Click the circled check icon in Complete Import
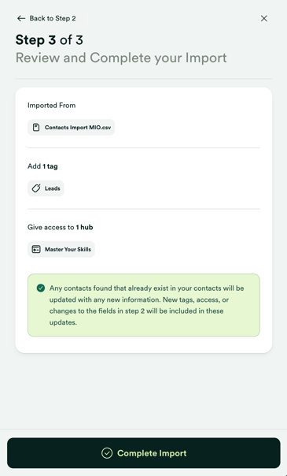 tap(107, 453)
